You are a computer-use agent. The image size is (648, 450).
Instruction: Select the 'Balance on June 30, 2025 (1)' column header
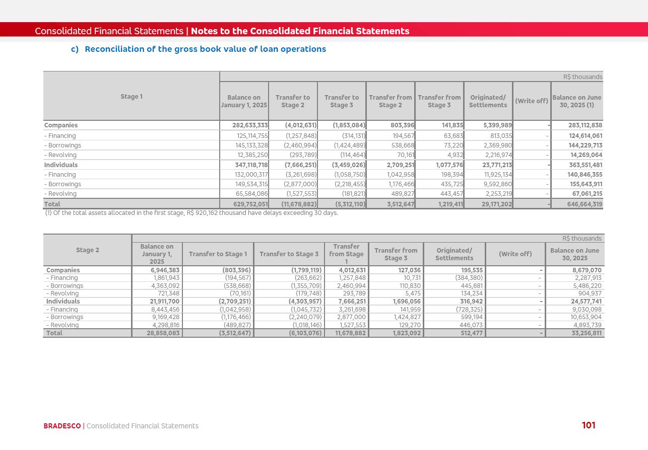[x=576, y=101]
